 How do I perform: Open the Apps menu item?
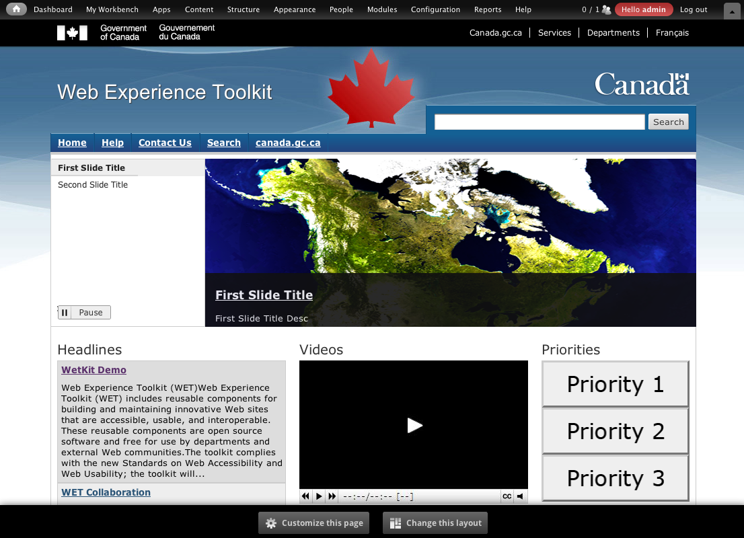(161, 9)
